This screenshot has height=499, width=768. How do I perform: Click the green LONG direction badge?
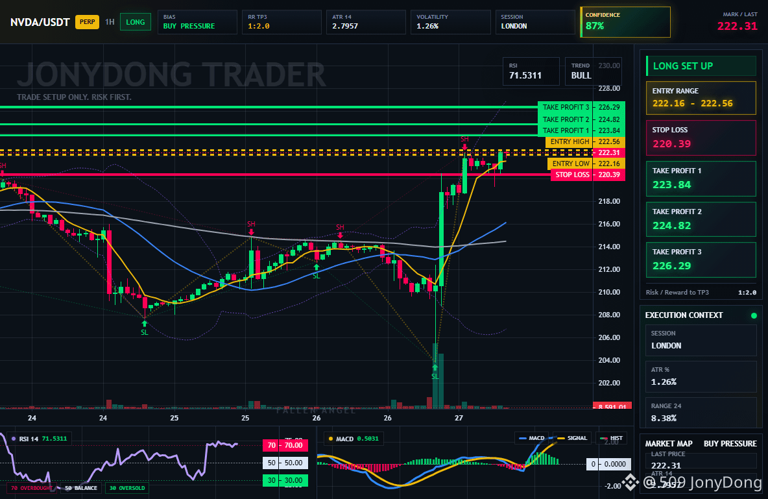click(135, 22)
